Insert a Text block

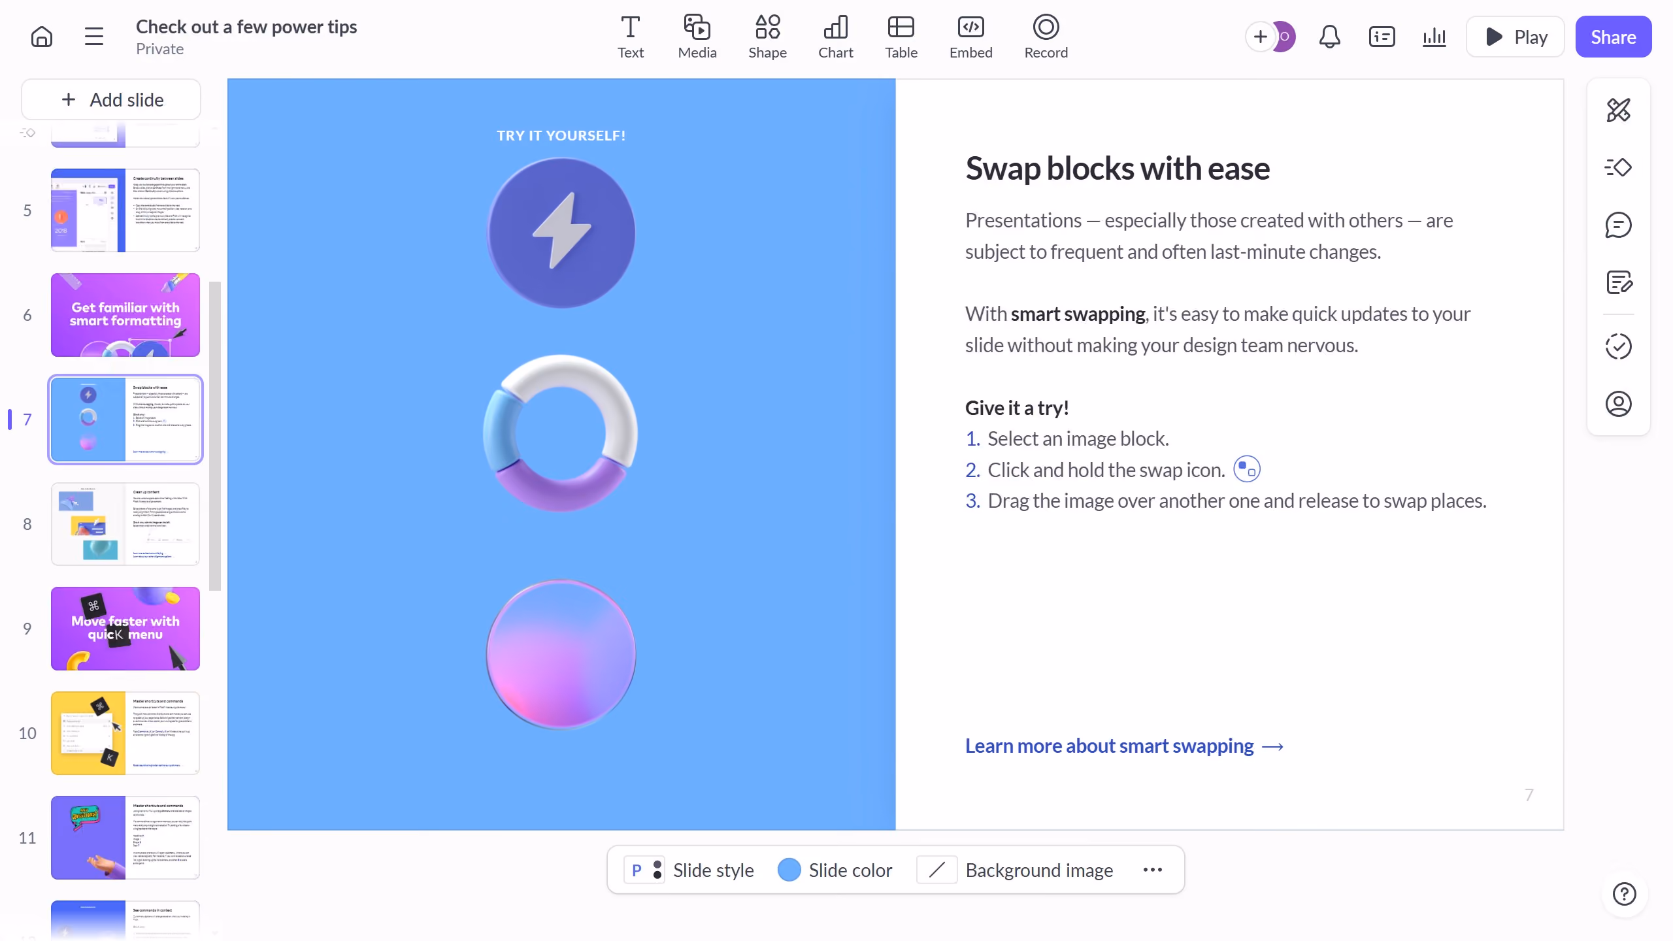pos(631,37)
